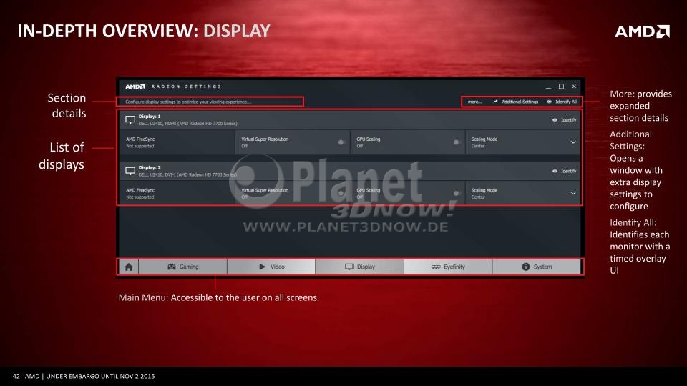Viewport: 687px width, 386px height.
Task: Click the Display 2 monitor icon
Action: tap(130, 171)
